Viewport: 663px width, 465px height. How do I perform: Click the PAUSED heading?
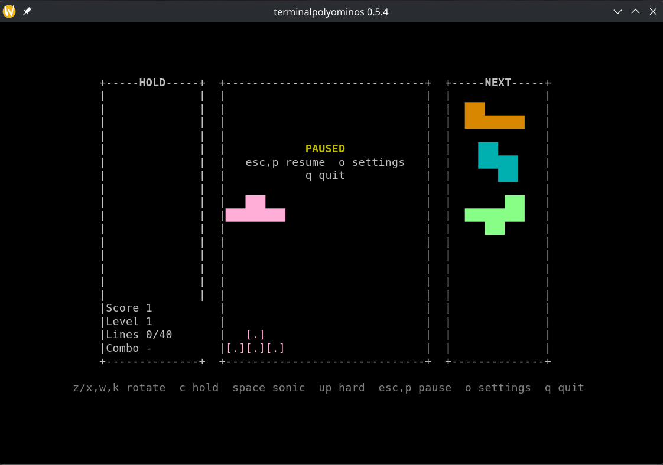pyautogui.click(x=325, y=149)
